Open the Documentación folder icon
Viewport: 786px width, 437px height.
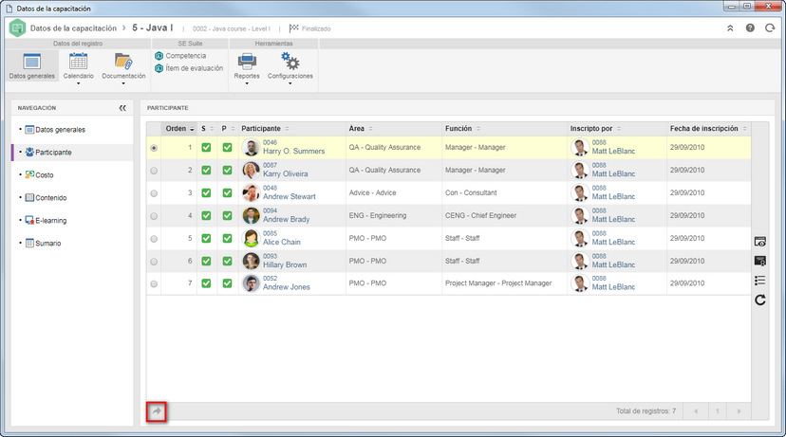pyautogui.click(x=123, y=62)
